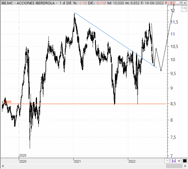Click the 2022 label on time axis
The width and height of the screenshot is (188, 169).
pos(132,162)
